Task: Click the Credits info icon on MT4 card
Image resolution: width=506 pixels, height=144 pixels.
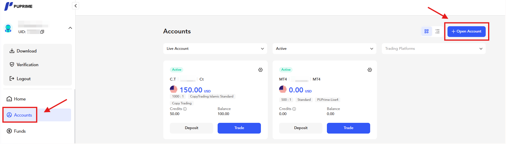Action: pyautogui.click(x=294, y=109)
